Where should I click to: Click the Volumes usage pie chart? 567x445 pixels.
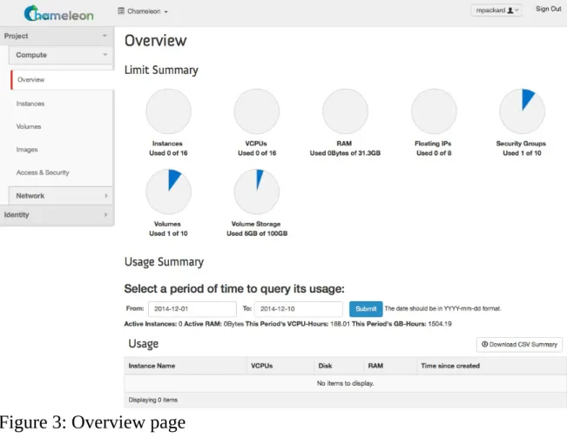[168, 192]
